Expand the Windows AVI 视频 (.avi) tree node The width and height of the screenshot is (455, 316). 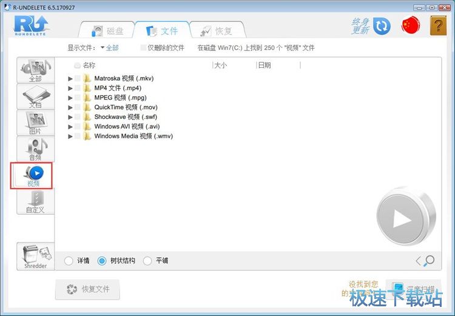[x=70, y=127]
